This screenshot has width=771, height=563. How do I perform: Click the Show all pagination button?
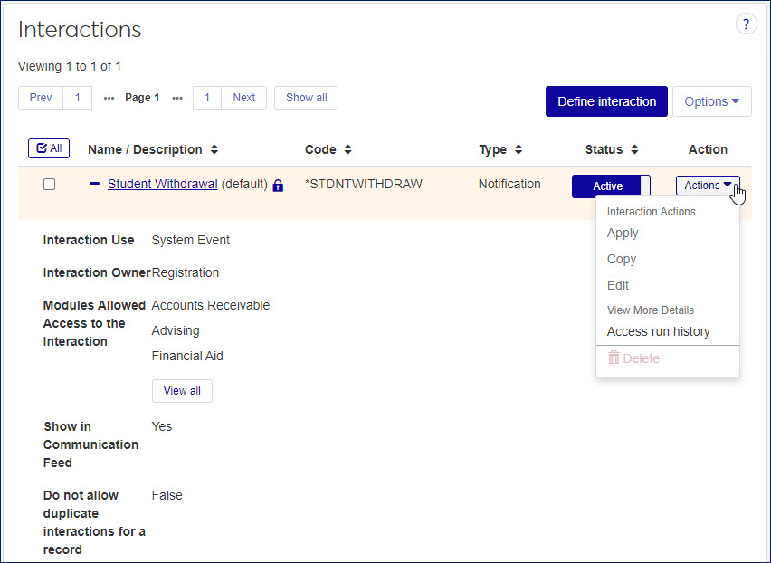tap(306, 98)
